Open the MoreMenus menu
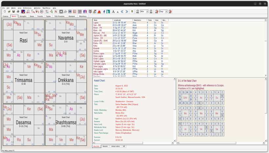Viewport: 269px width, 153px height. [46, 8]
